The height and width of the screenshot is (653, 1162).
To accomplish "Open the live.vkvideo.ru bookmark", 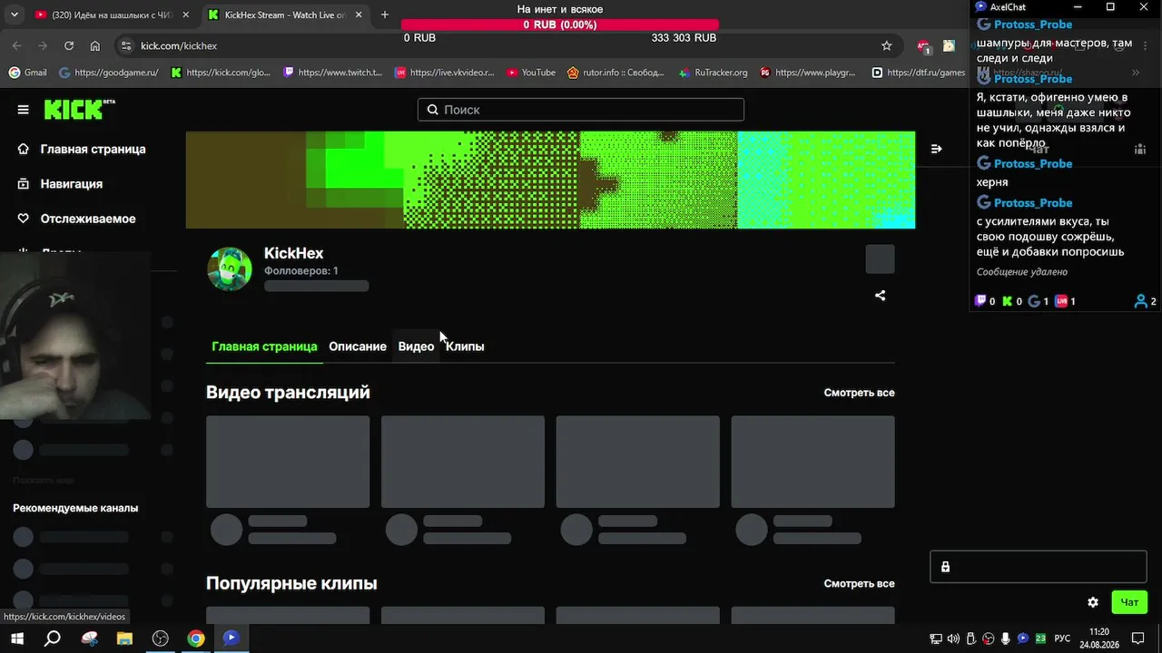I will pyautogui.click(x=445, y=73).
